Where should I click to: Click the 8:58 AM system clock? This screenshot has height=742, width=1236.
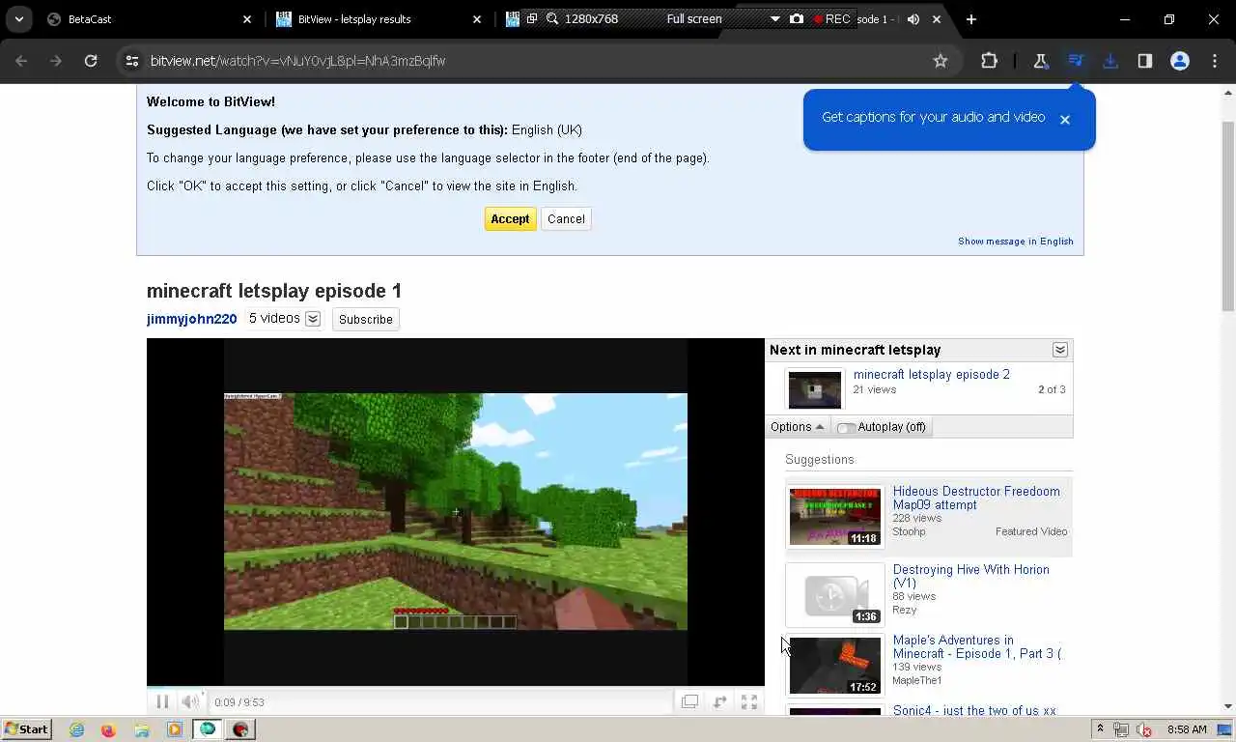tap(1187, 729)
